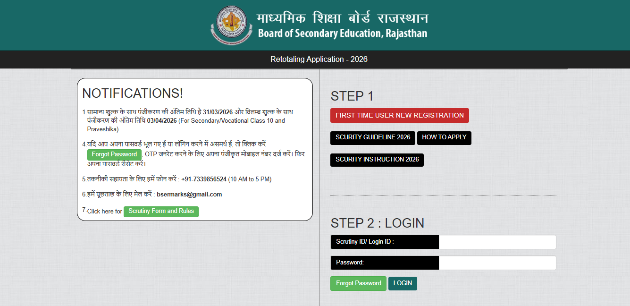
Task: Click Forgot Password inside the notifications box
Action: point(114,154)
